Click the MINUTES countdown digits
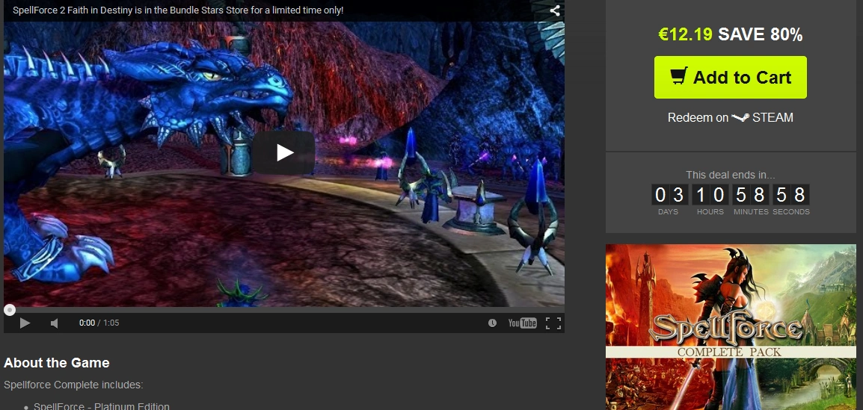This screenshot has height=410, width=863. pyautogui.click(x=752, y=195)
